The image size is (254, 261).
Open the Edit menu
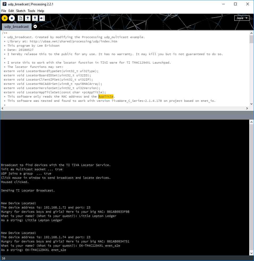11,11
